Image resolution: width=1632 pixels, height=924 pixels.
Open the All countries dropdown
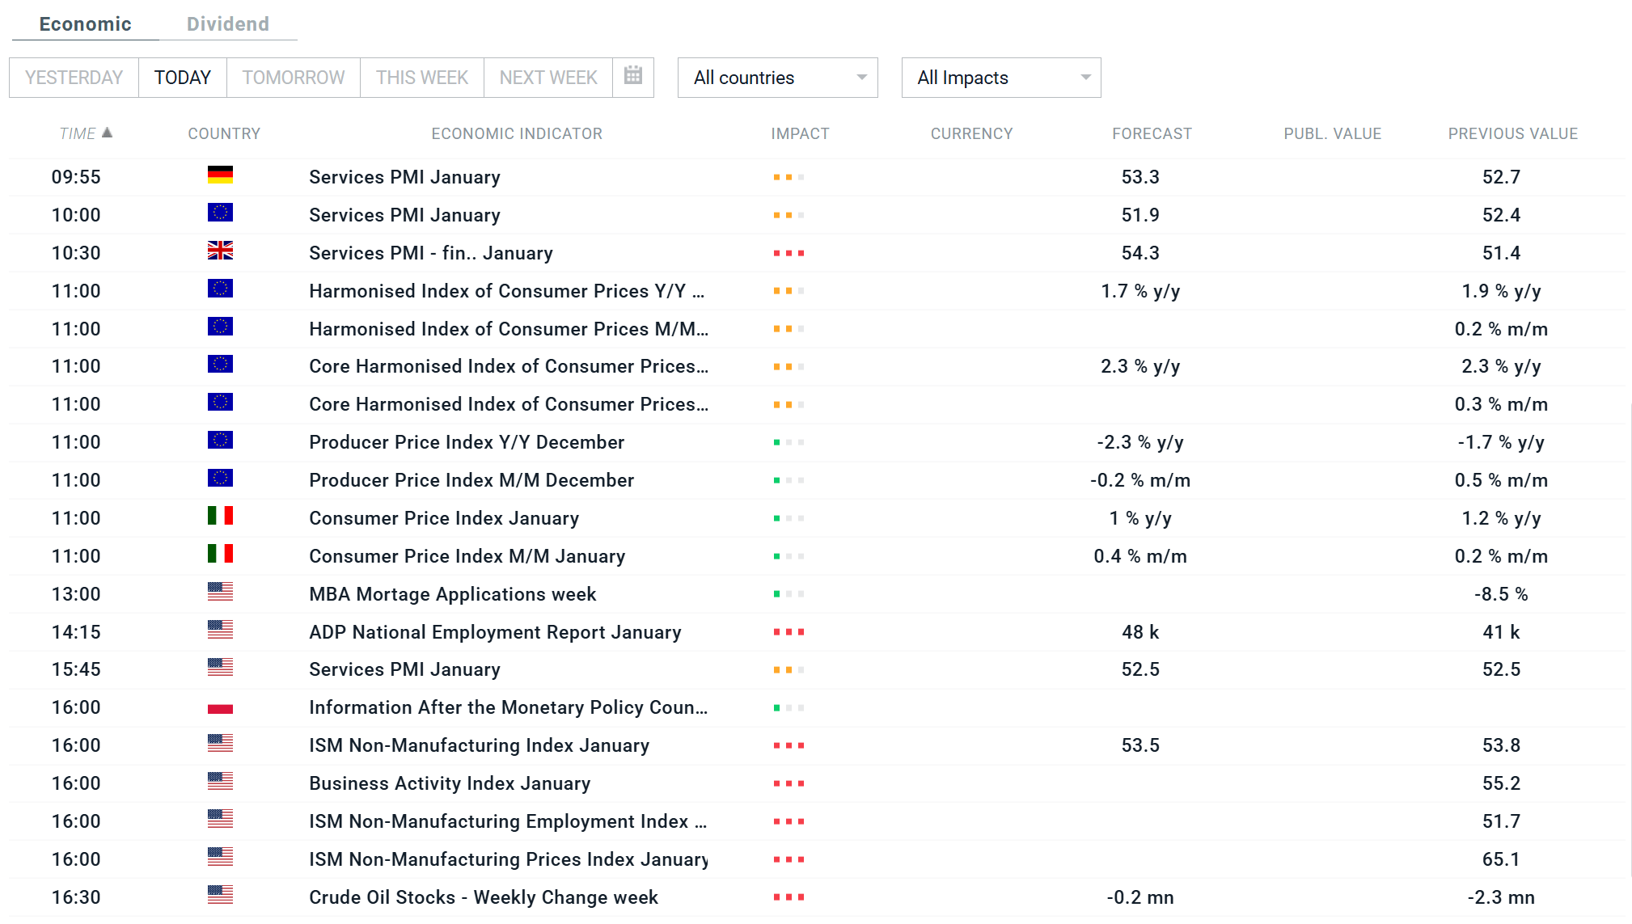[x=777, y=78]
